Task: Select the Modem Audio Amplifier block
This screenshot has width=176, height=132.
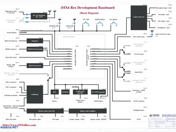Action: coord(87,111)
